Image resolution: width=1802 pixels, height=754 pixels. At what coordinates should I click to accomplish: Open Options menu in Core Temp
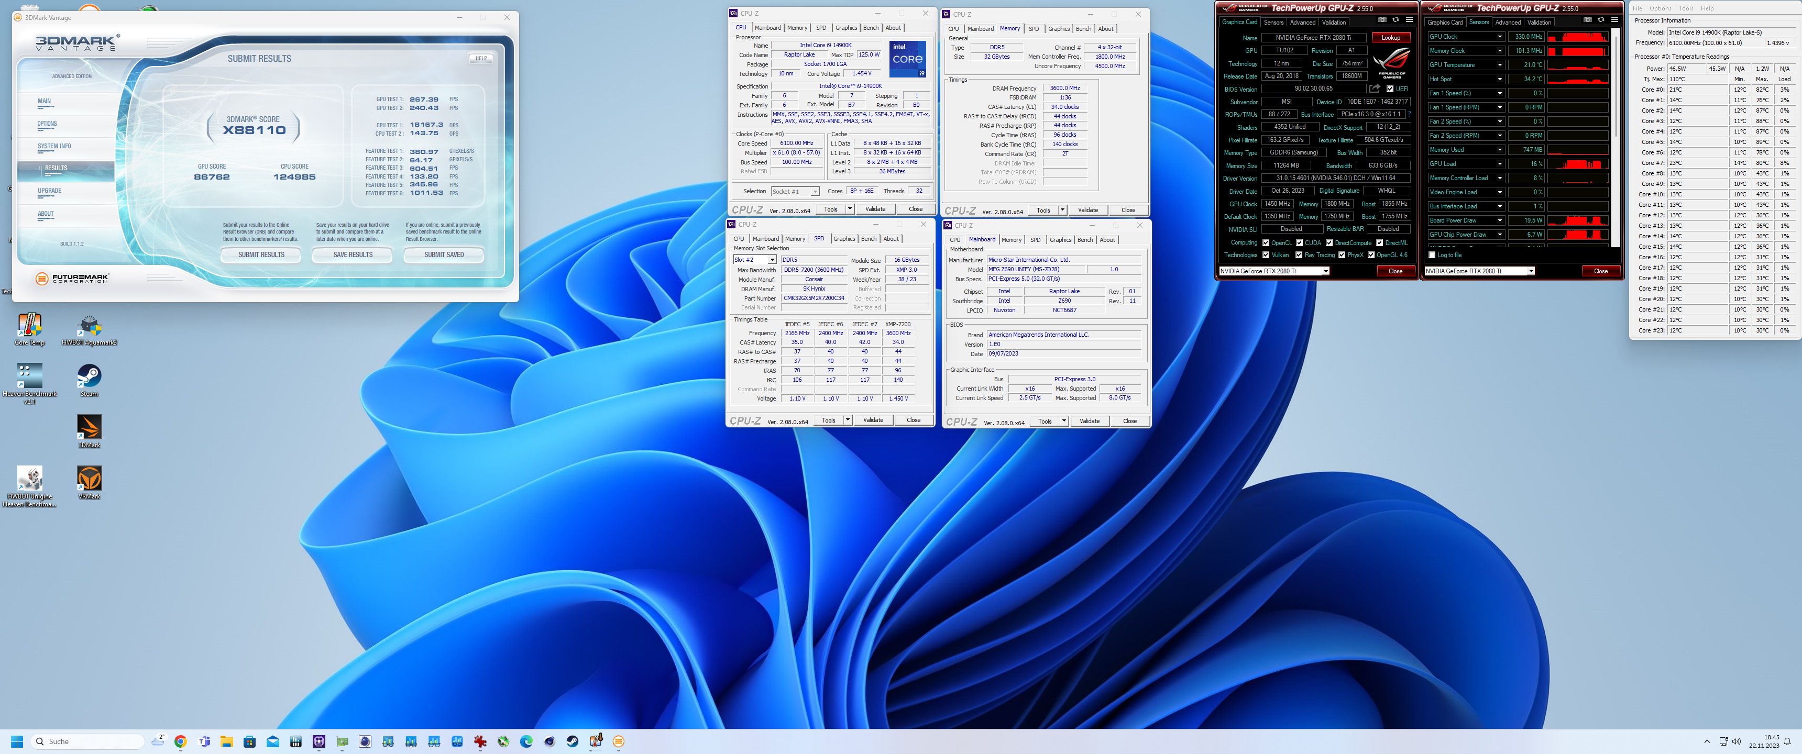click(x=1660, y=8)
